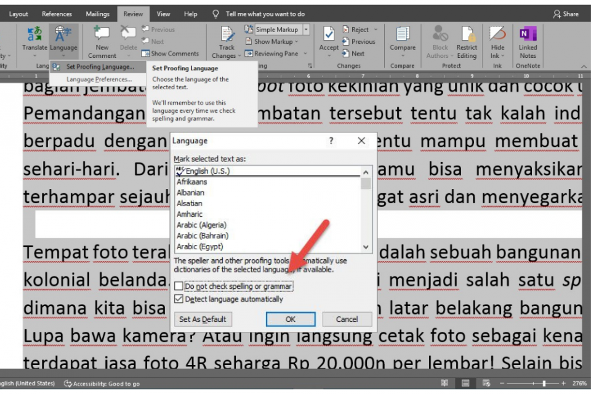Screen dimensions: 591x394
Task: Check Accessibility status in status bar
Action: coord(102,384)
